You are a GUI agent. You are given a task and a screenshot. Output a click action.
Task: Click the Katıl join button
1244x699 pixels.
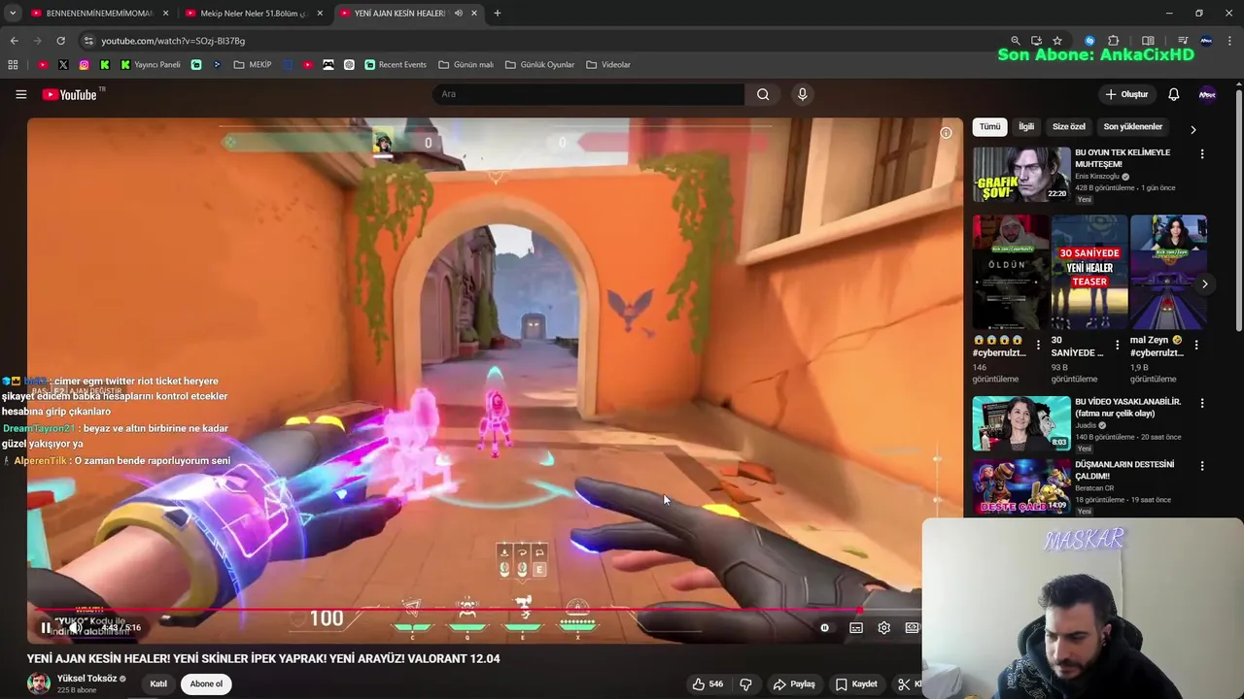158,684
